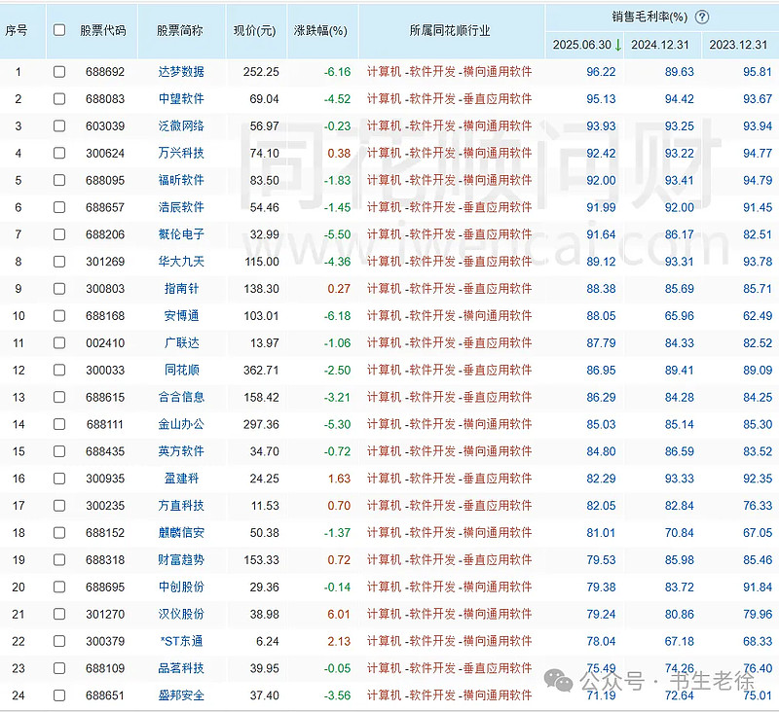The height and width of the screenshot is (712, 779).
Task: Click change value -6.18 for 安博通
Action: pyautogui.click(x=337, y=315)
